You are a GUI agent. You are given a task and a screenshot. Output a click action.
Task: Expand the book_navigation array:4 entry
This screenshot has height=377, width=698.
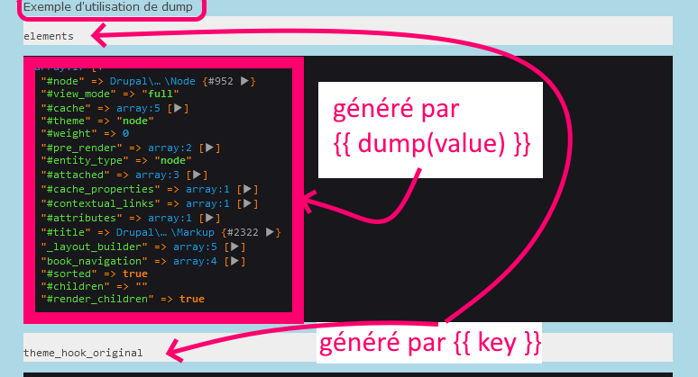[235, 261]
